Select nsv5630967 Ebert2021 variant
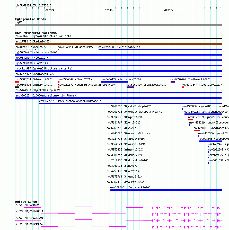This screenshot has height=230, width=229. click(x=124, y=123)
